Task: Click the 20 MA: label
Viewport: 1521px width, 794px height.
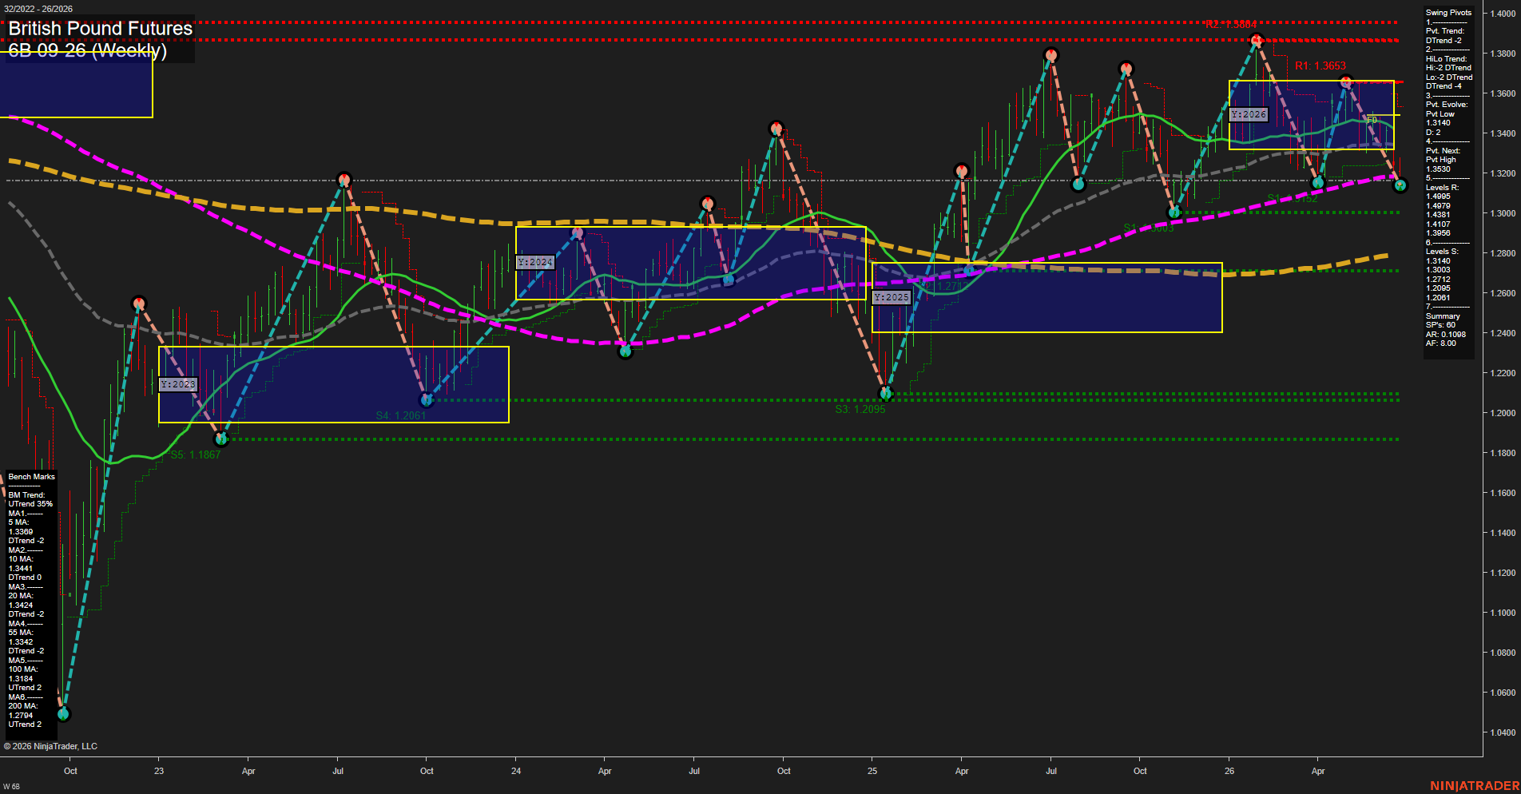Action: point(21,596)
